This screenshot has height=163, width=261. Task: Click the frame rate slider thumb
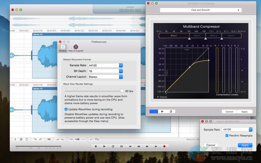coord(122,91)
